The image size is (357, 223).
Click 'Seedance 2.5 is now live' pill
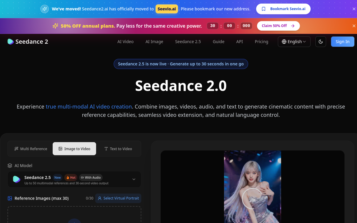(181, 64)
